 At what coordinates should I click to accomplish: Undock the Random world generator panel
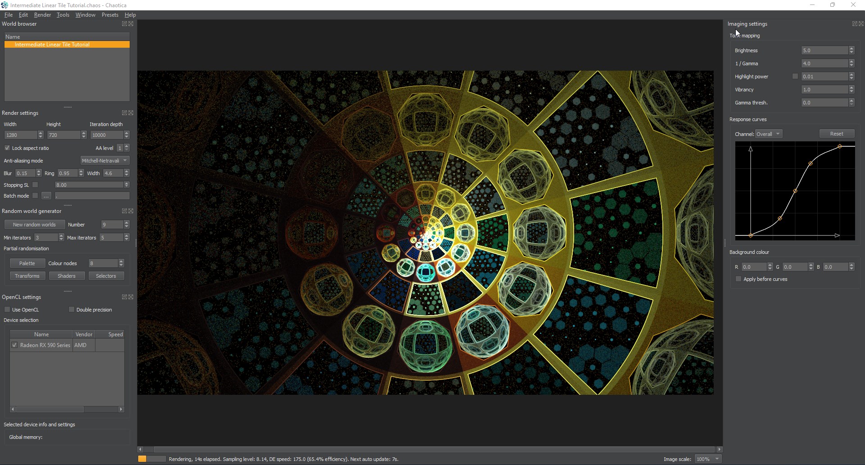coord(124,211)
